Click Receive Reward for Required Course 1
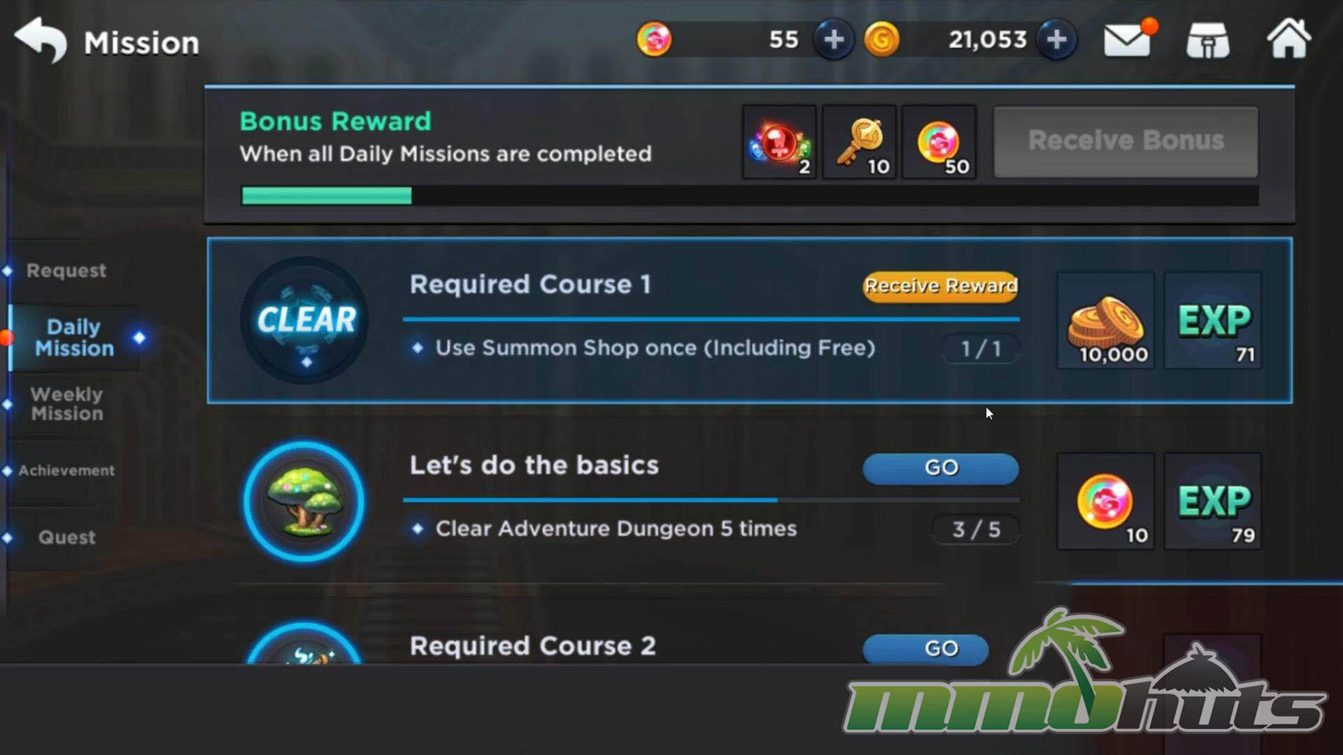 click(940, 286)
